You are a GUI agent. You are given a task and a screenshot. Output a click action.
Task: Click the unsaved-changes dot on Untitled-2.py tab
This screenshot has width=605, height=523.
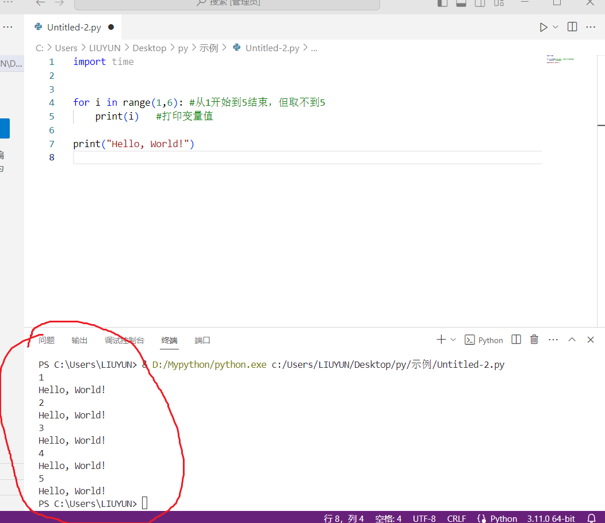point(111,27)
